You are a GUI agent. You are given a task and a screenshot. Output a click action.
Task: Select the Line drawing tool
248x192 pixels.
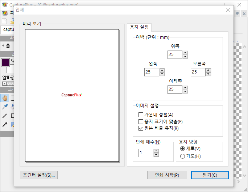(5, 116)
